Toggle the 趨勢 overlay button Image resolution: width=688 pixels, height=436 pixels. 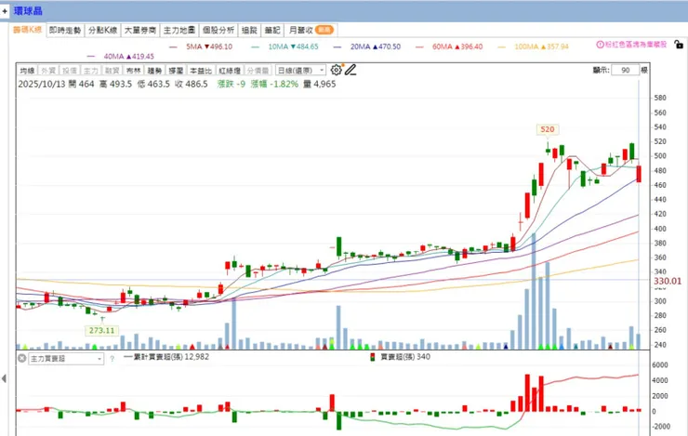154,70
